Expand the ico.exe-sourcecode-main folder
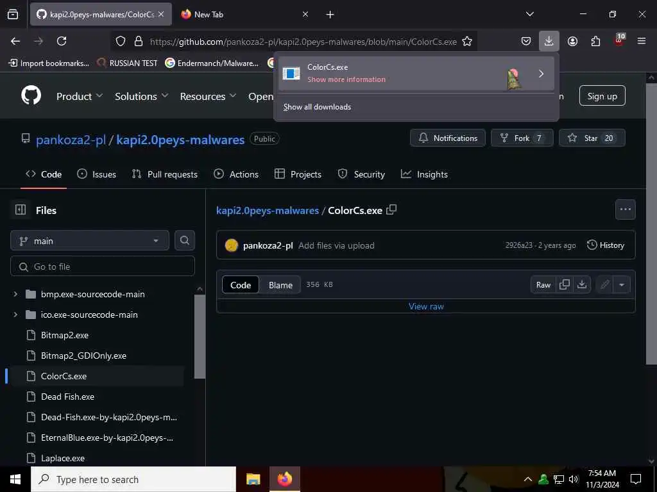 (15, 315)
